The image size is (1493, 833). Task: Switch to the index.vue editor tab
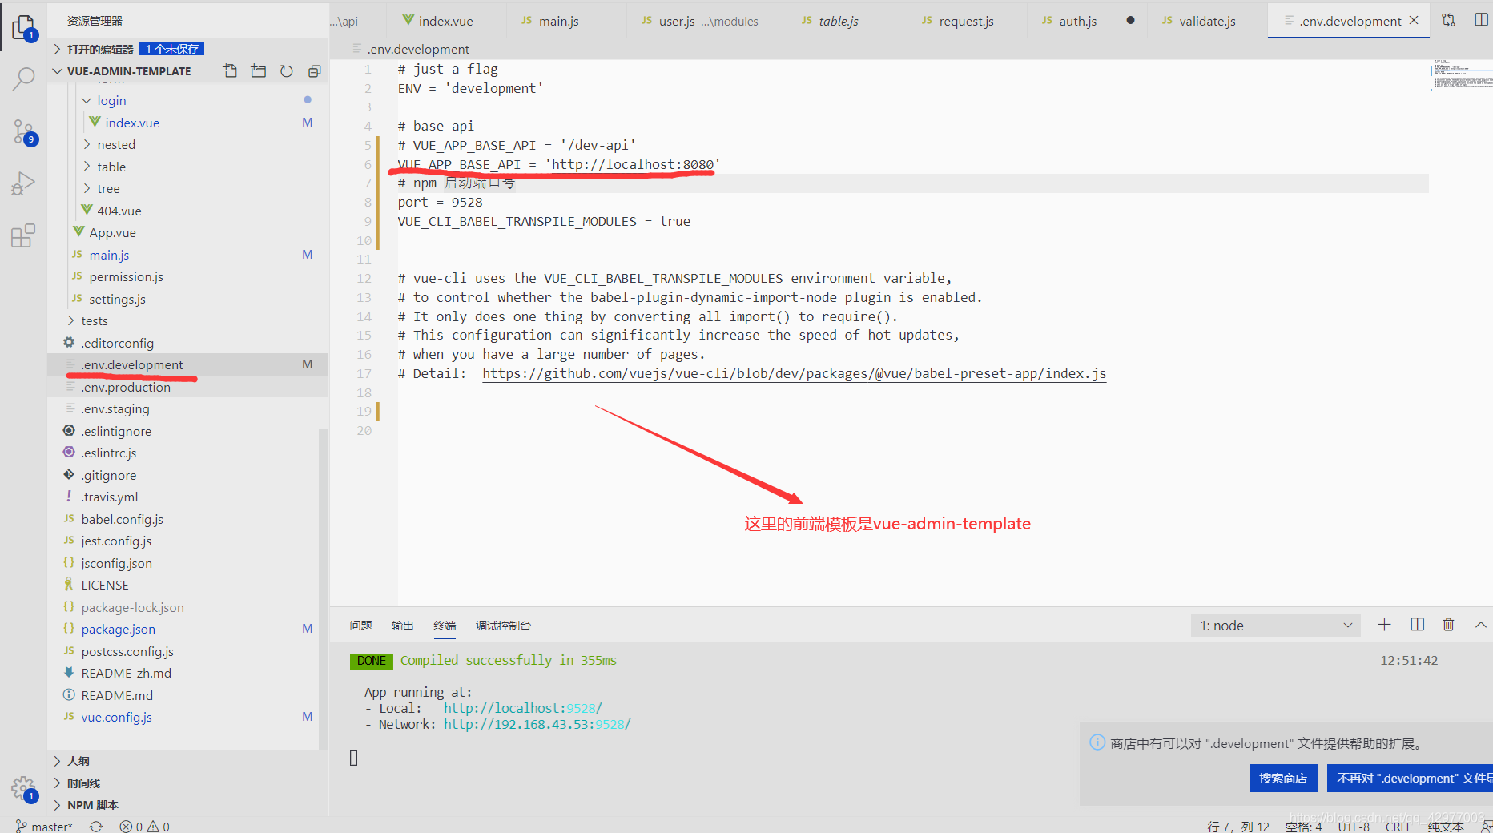pos(445,21)
